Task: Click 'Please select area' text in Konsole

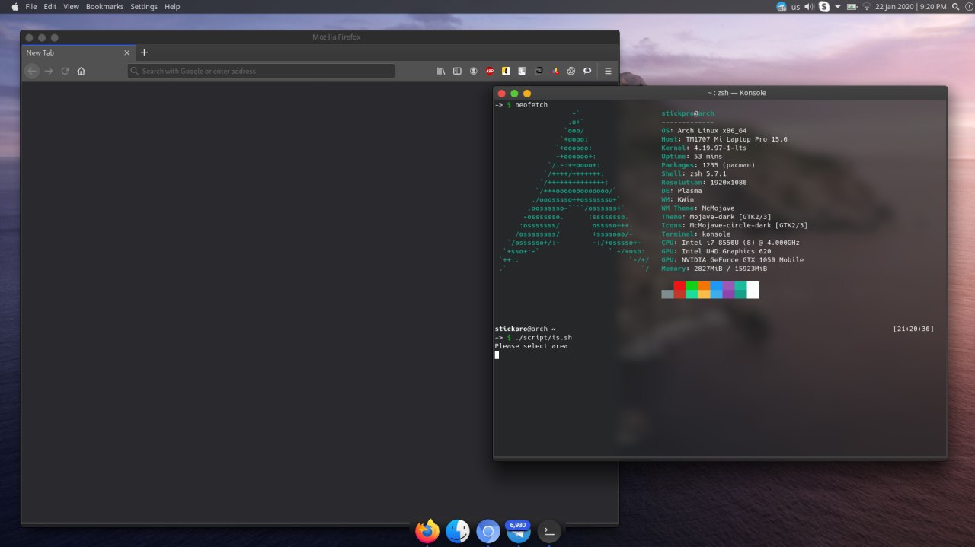Action: [531, 346]
